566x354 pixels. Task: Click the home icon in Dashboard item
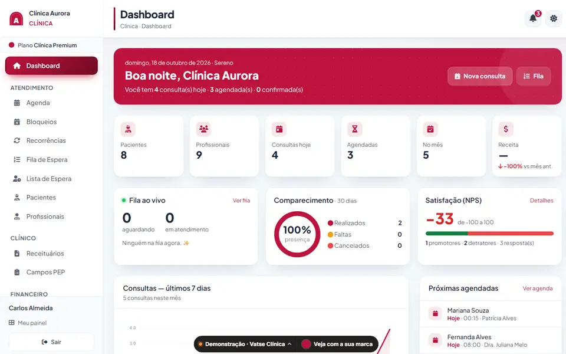[x=17, y=65]
